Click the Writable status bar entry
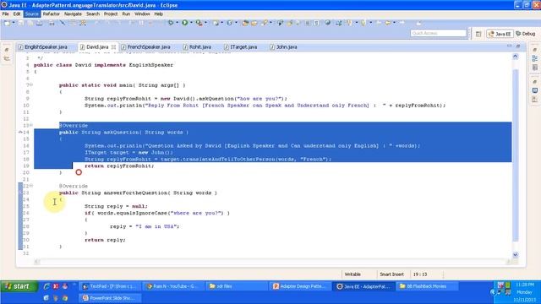 (x=352, y=274)
